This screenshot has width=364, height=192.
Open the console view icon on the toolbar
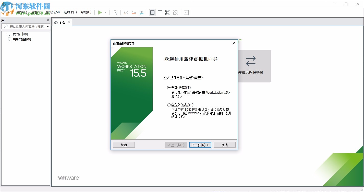coord(186,12)
